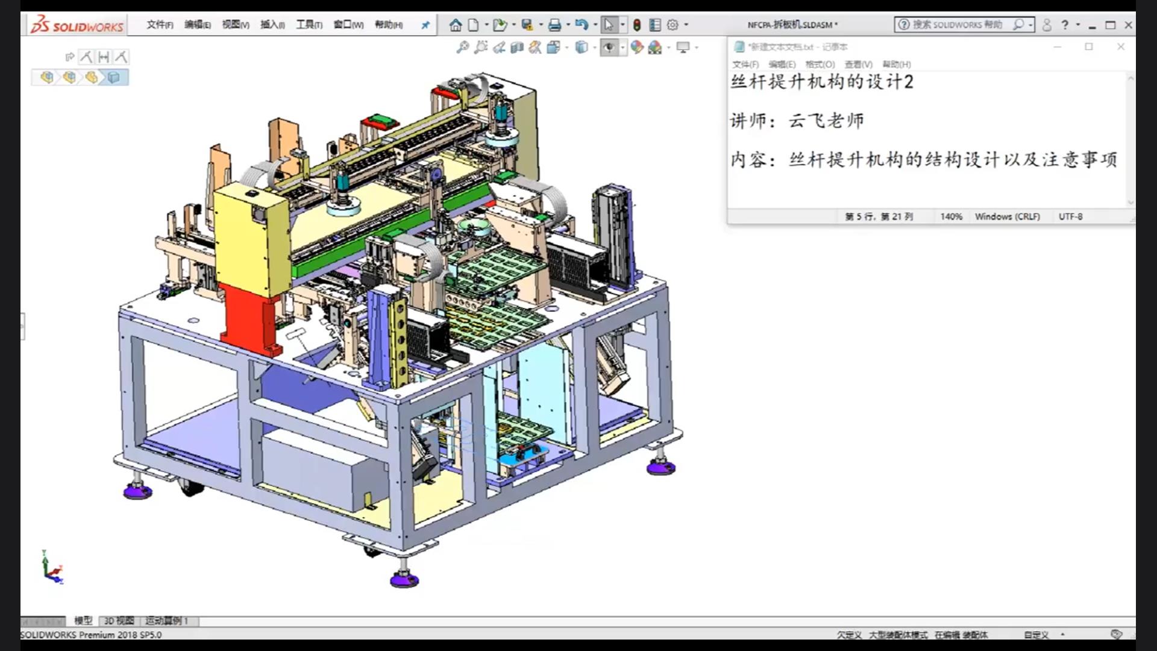Click first mate icon in breadcrumb bar
Viewport: 1157px width, 651px height.
point(86,57)
